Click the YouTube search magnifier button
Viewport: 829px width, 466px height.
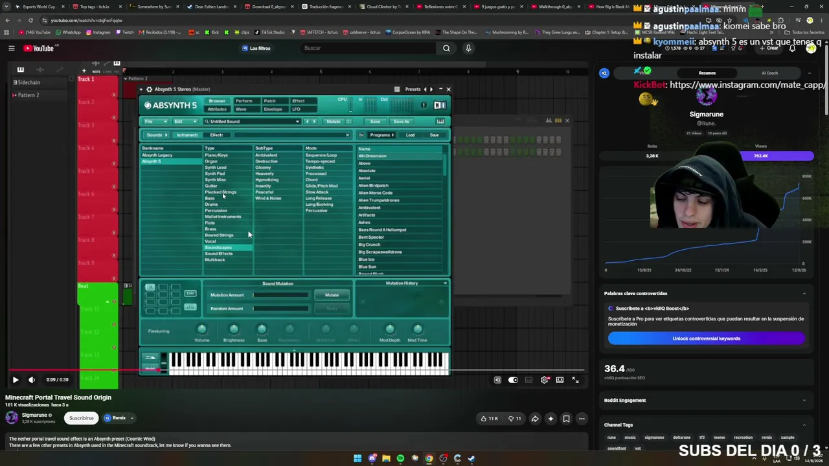pyautogui.click(x=446, y=48)
